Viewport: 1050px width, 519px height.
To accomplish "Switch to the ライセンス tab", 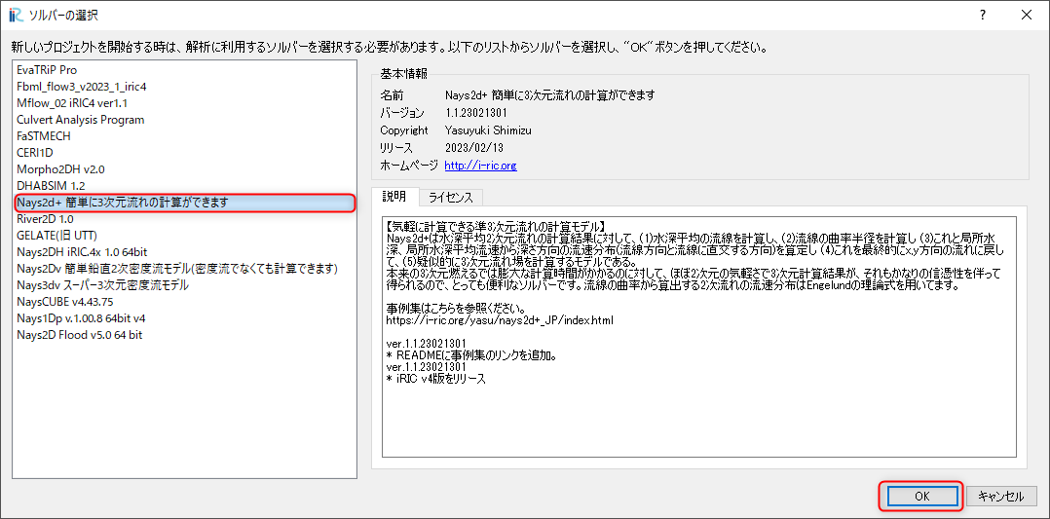I will pos(451,198).
